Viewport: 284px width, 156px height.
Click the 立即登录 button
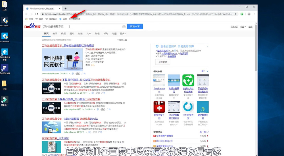(163, 62)
